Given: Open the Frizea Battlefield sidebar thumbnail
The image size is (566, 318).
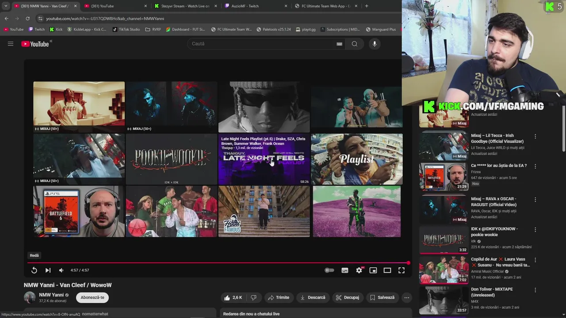Looking at the screenshot, I should coord(444,177).
